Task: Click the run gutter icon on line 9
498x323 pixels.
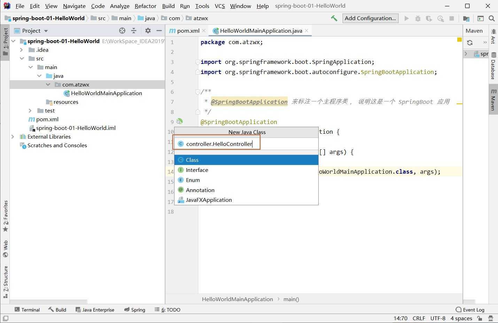Action: tap(179, 121)
